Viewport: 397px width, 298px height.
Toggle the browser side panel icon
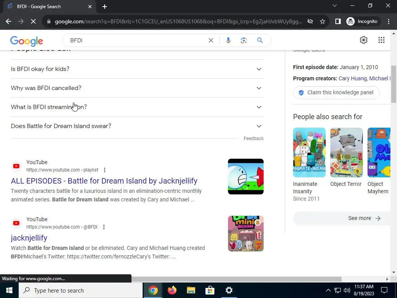(338, 22)
